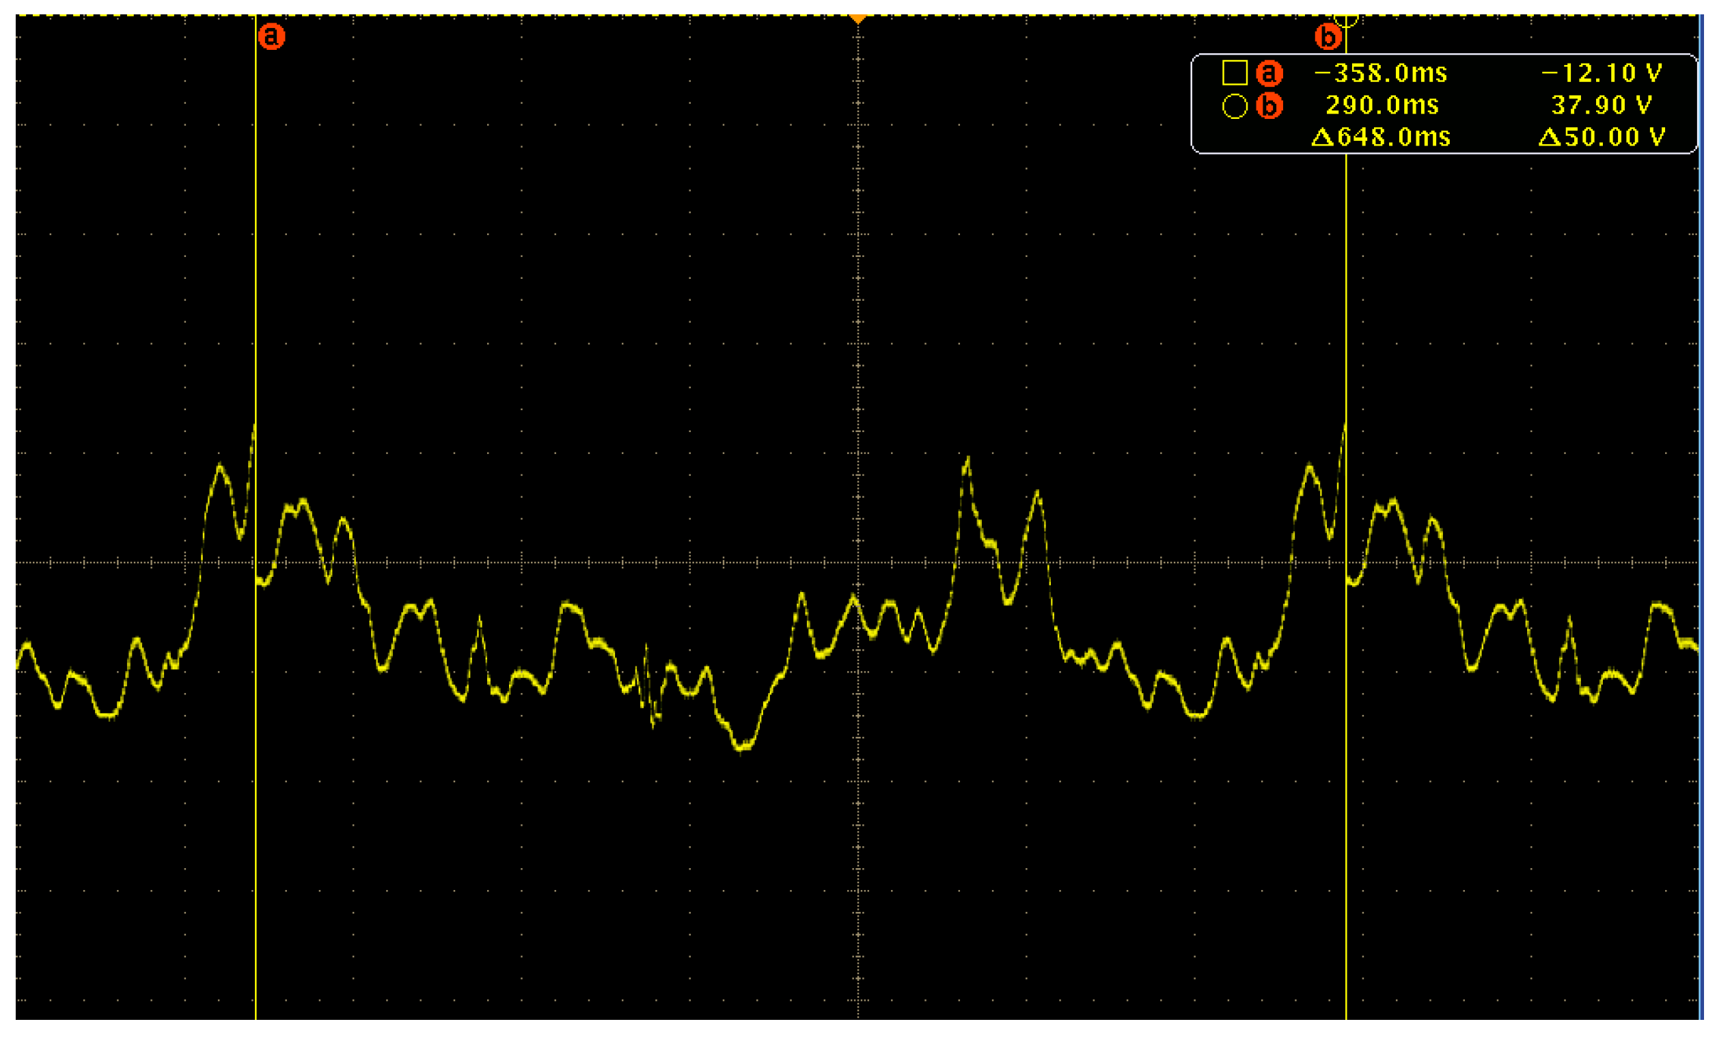The image size is (1717, 1039).
Task: Click the cursor b time value '290.0ms'
Action: tap(1382, 105)
